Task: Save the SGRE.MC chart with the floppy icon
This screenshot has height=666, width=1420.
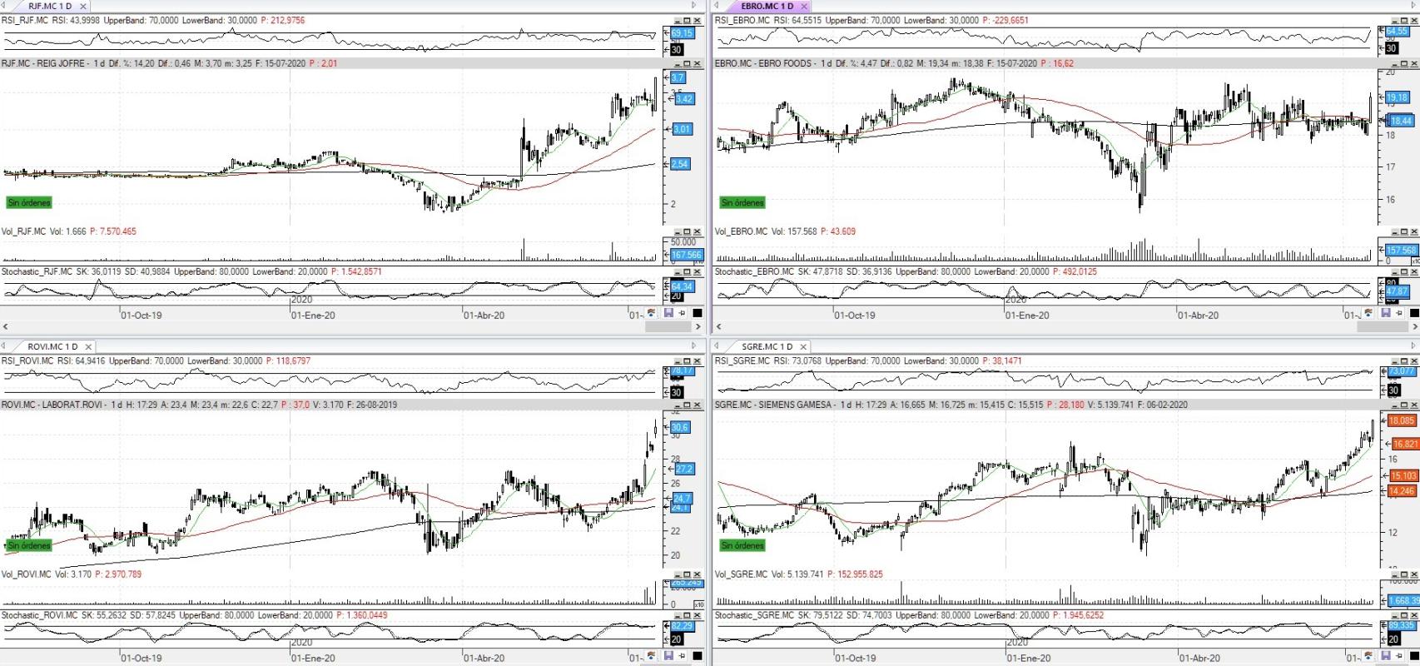Action: pos(1386,656)
